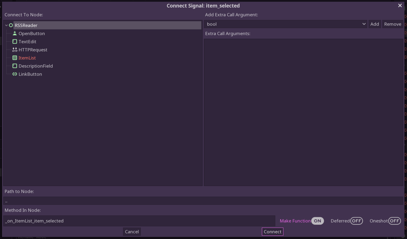Viewport: 407px width, 239px height.
Task: Close the Connect Signal dialog
Action: click(x=400, y=6)
